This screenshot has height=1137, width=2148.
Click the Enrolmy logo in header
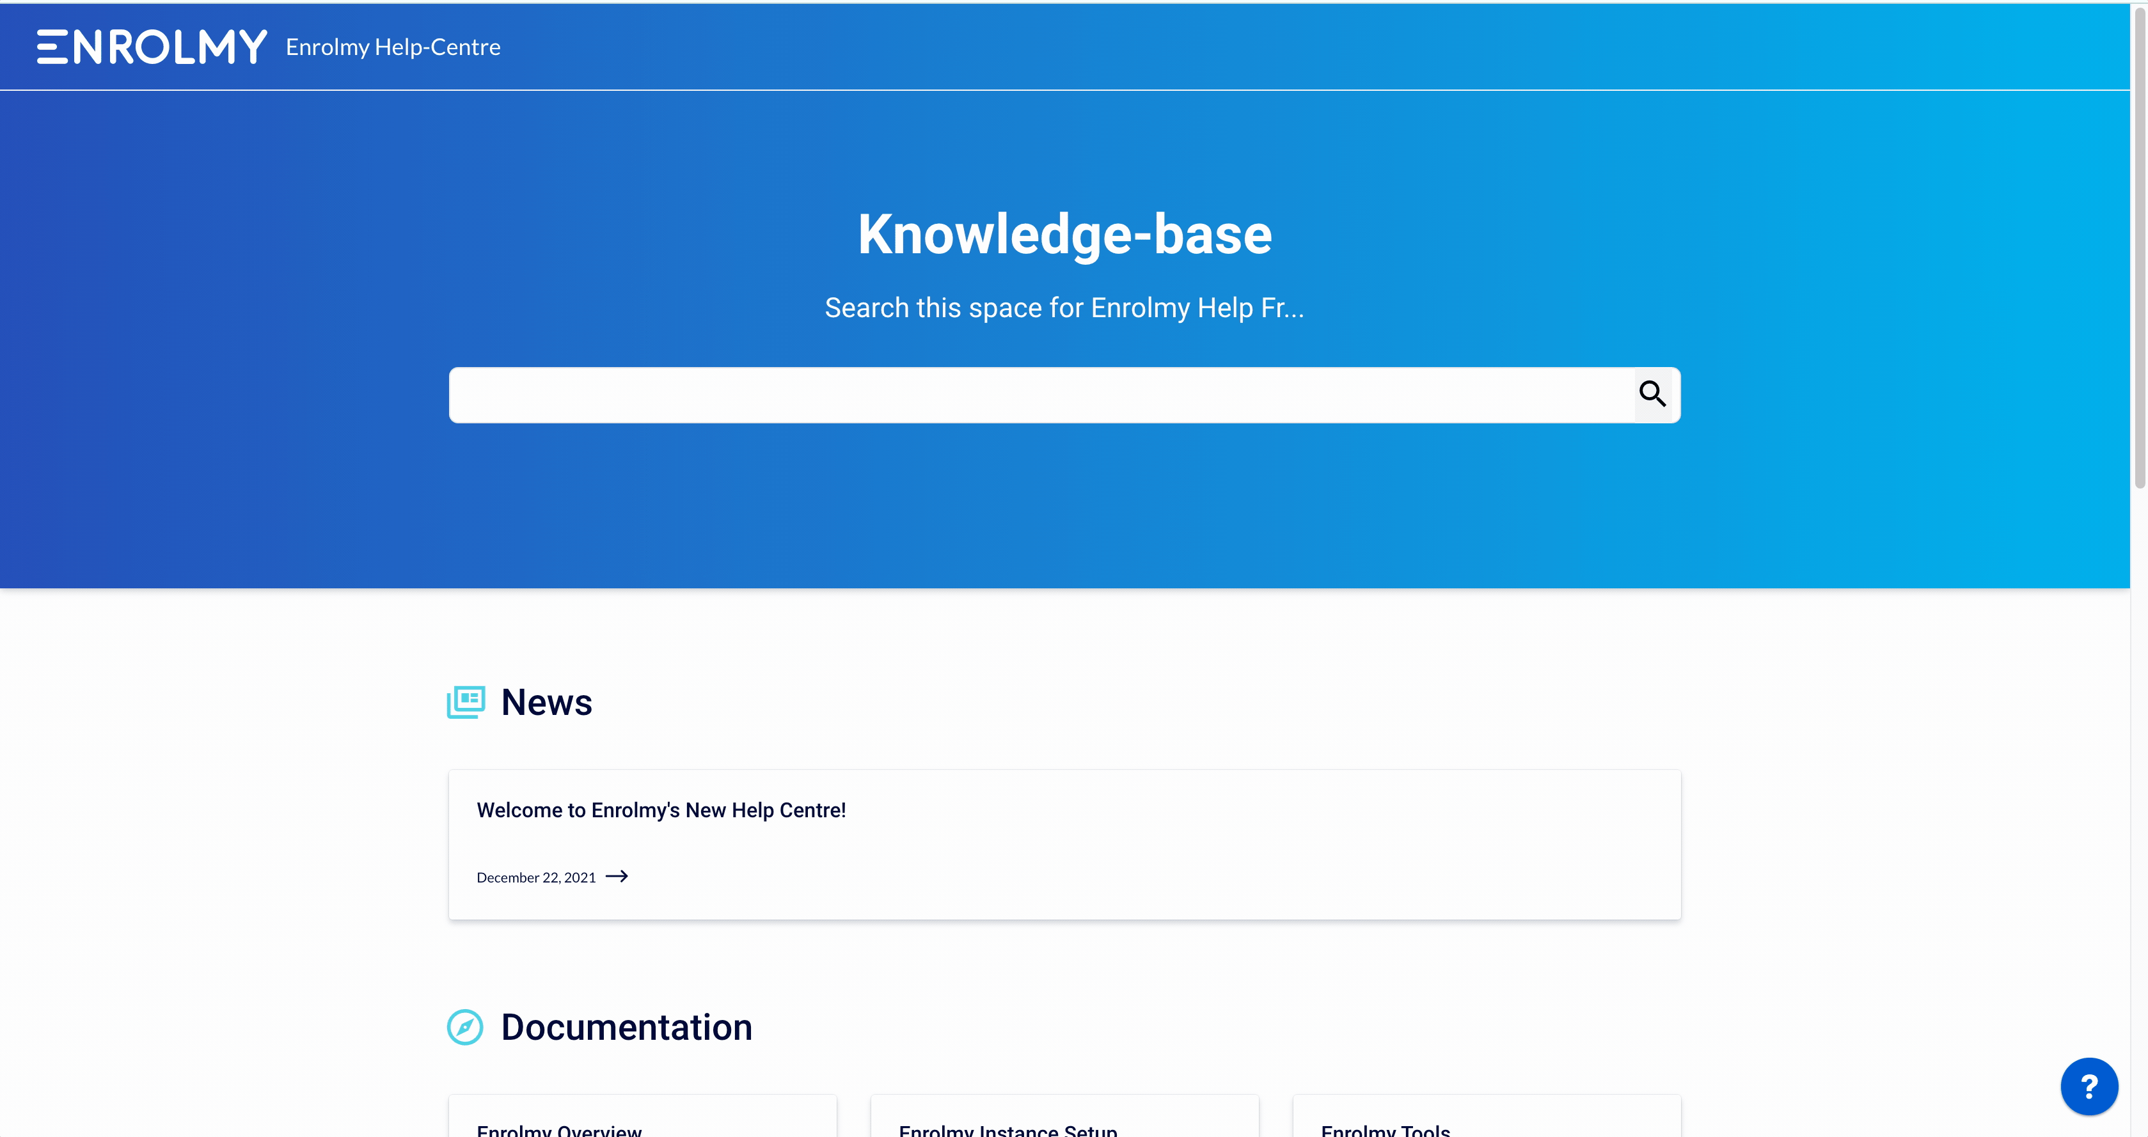click(x=152, y=47)
